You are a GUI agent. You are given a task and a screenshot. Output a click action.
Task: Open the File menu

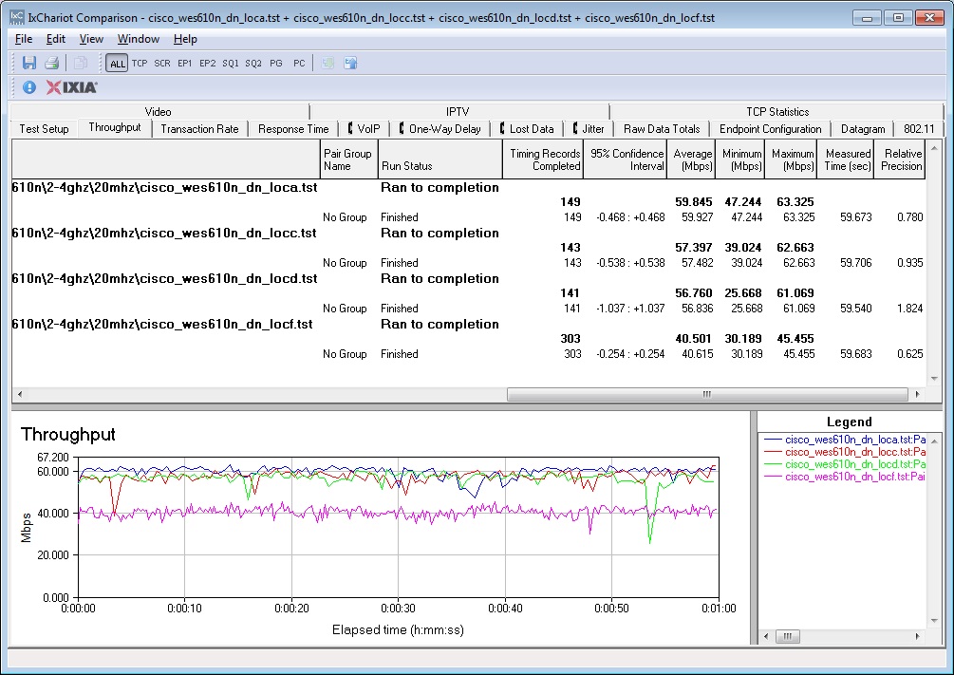coord(24,39)
